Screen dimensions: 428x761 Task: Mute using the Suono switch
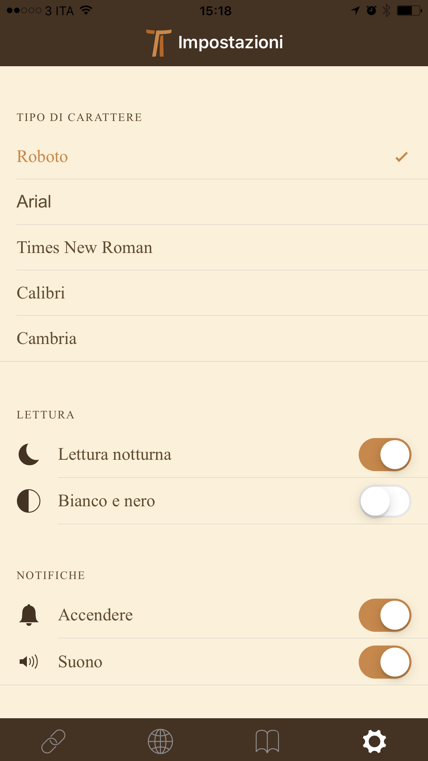385,662
